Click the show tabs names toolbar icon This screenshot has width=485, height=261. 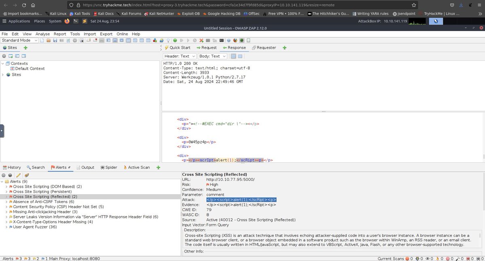pyautogui.click(x=102, y=40)
